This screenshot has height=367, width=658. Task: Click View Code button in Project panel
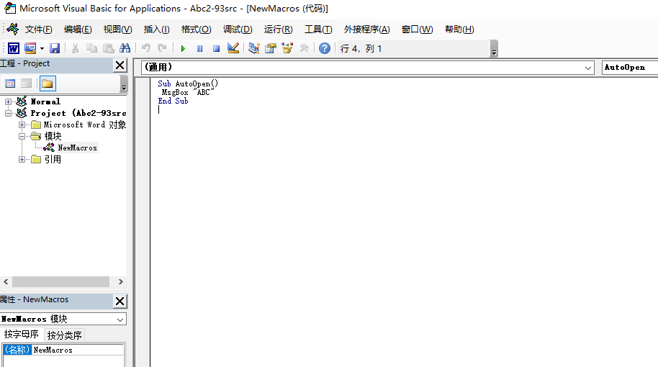click(11, 83)
